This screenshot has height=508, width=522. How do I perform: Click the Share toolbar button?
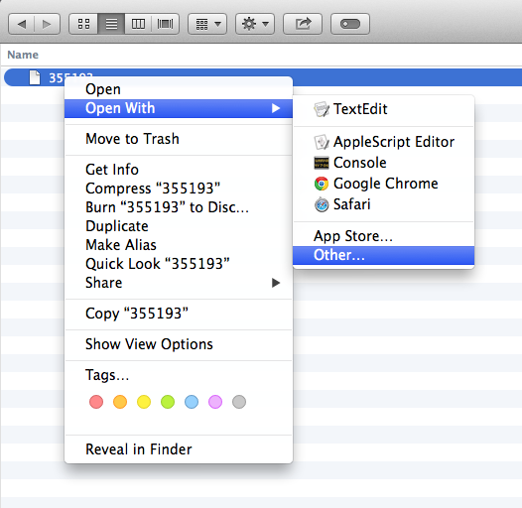click(303, 24)
